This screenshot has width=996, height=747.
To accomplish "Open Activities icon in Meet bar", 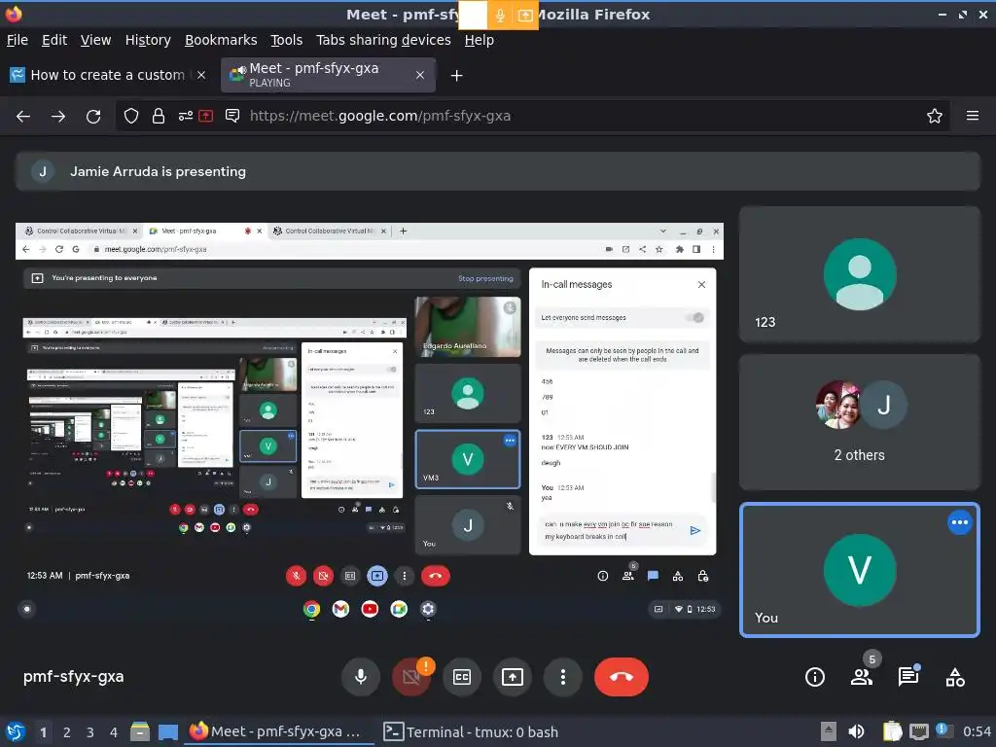I will (x=955, y=677).
